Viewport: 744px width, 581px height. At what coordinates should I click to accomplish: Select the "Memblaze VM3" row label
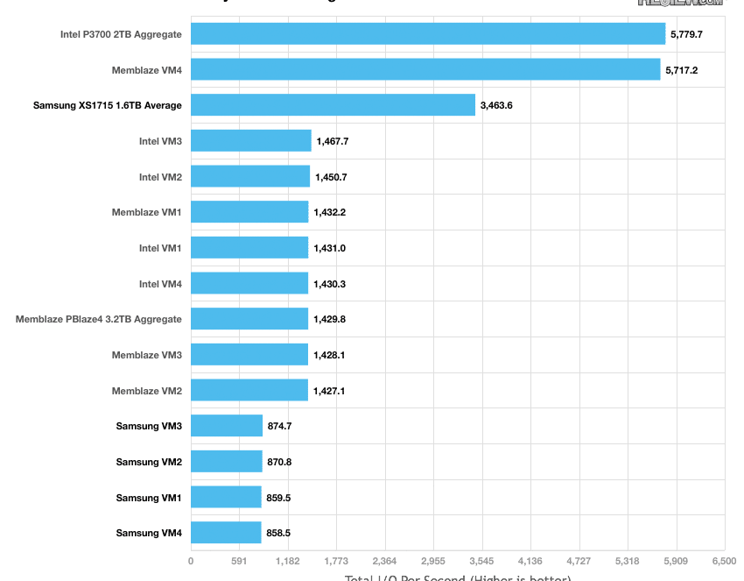(147, 355)
